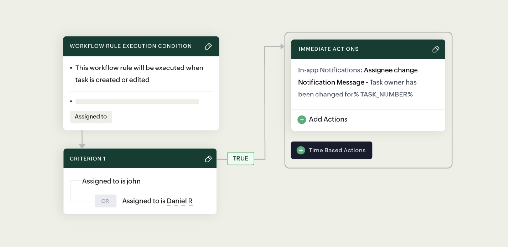Click the green plus beside Add Actions

click(302, 120)
